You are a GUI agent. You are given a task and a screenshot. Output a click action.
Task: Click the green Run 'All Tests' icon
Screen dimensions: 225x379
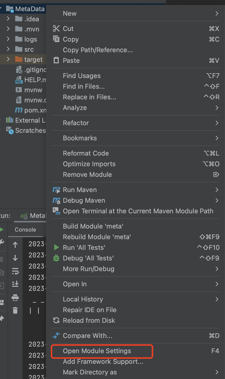tap(57, 248)
